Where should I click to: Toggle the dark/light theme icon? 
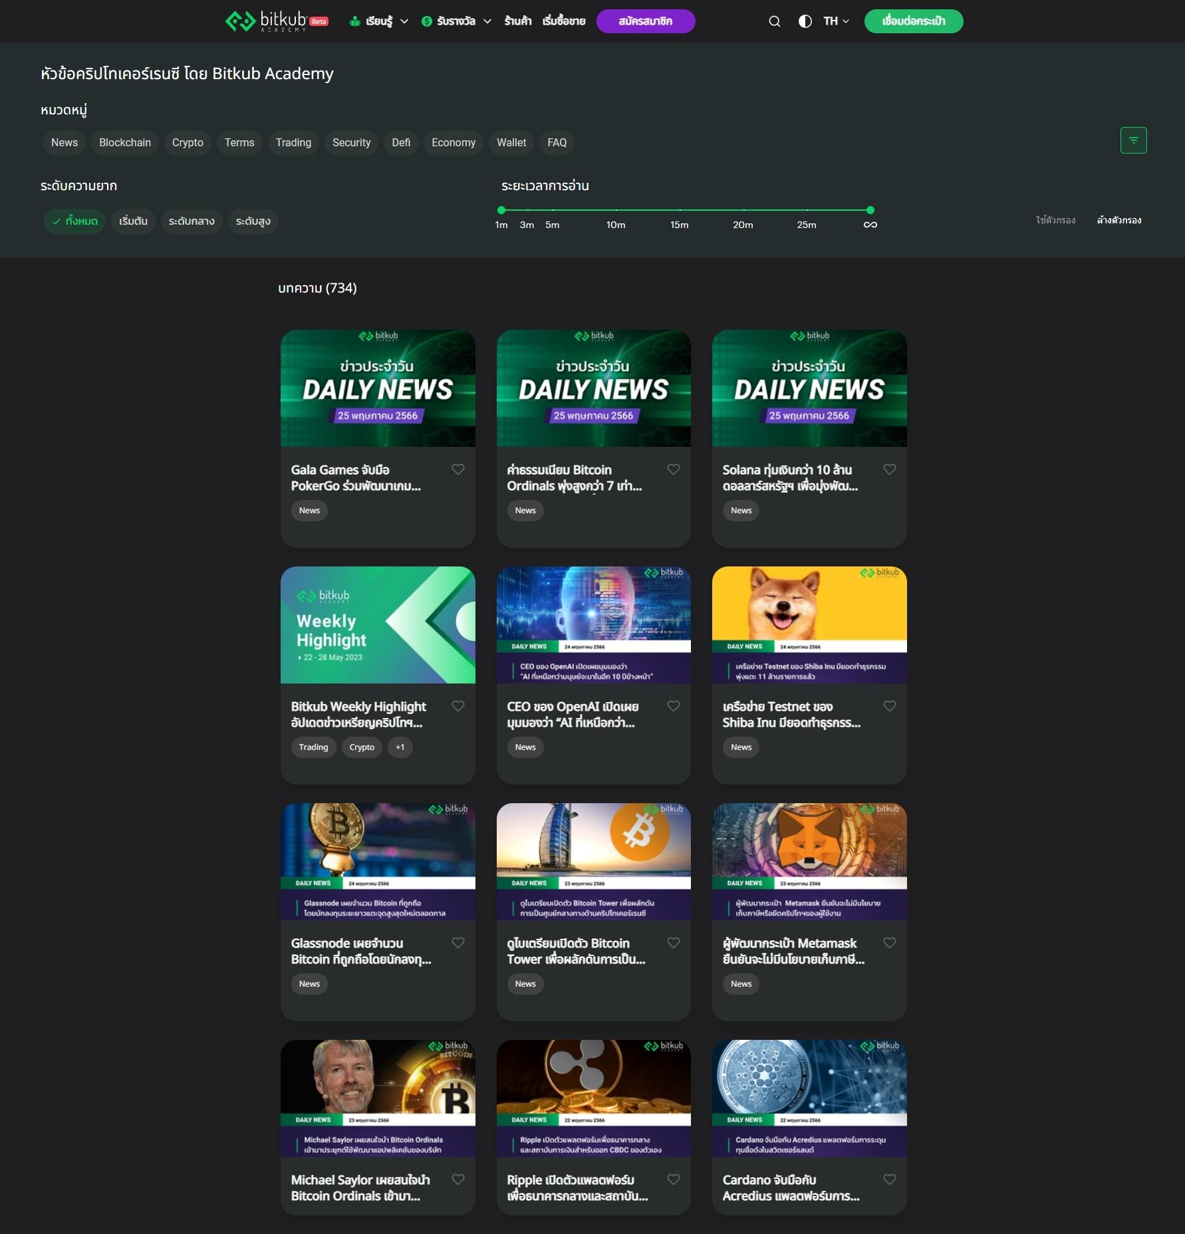[x=805, y=21]
